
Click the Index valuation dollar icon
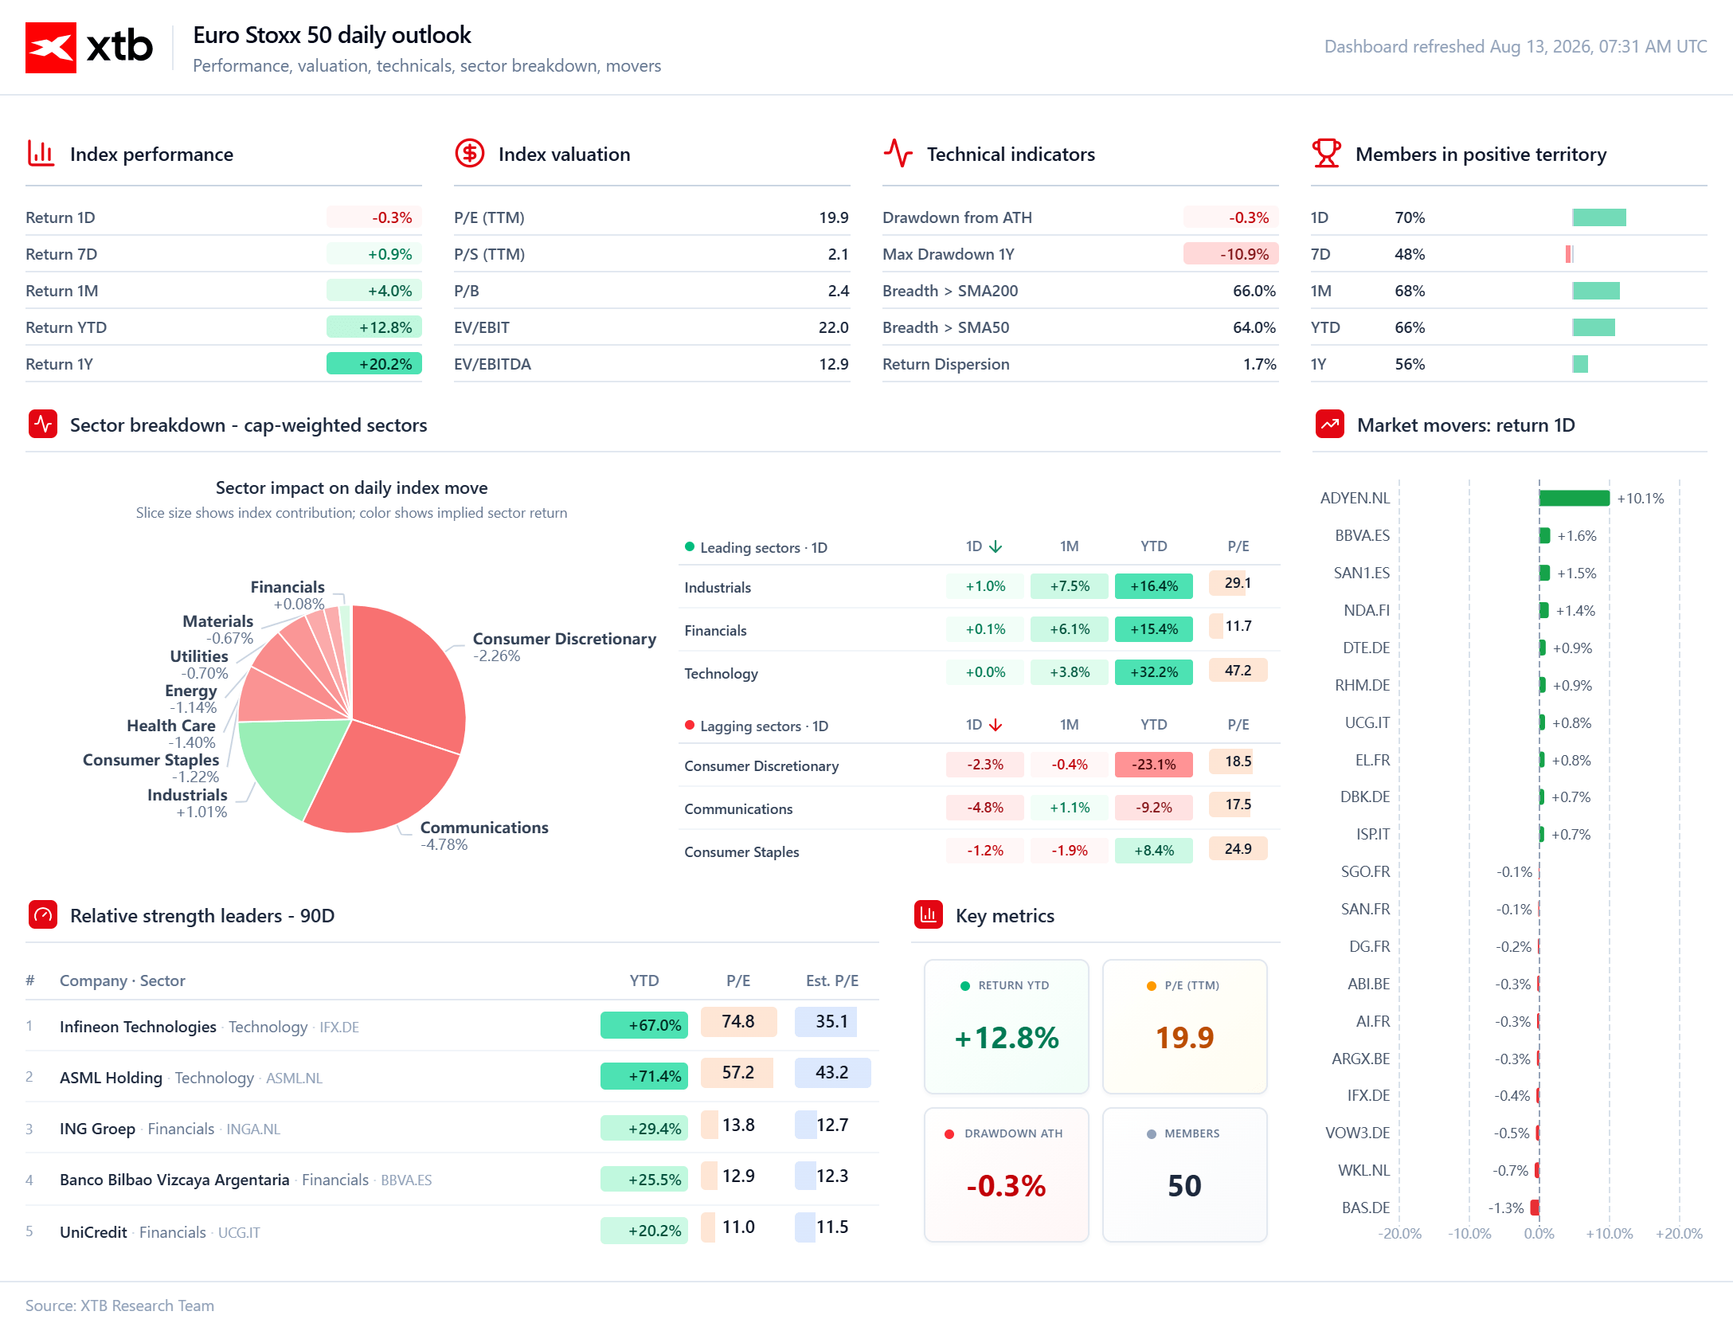[470, 154]
